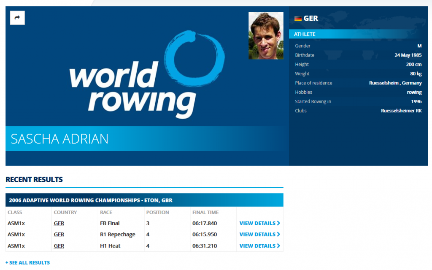Click GER country link in FB Final row
This screenshot has height=270, width=432.
59,223
